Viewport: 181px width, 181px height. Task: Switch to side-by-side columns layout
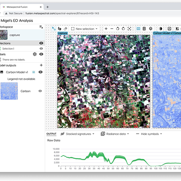point(138,29)
